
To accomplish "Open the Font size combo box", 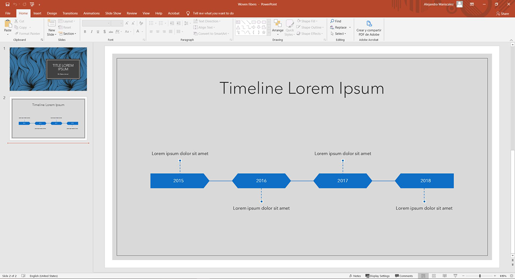I will click(x=117, y=23).
